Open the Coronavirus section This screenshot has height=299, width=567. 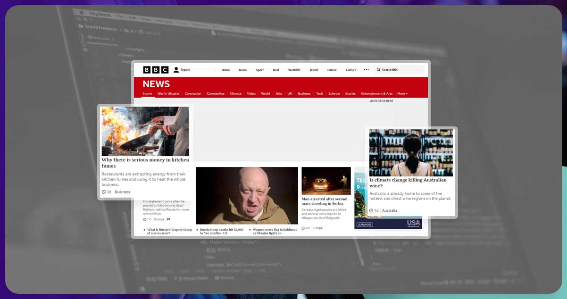[216, 93]
